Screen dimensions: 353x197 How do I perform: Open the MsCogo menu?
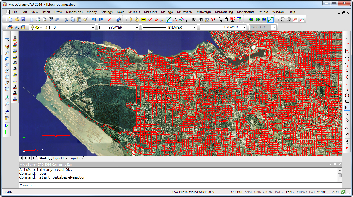coord(167,12)
